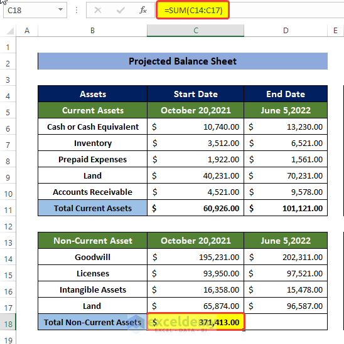Click June 5,2022 in row 5
Image resolution: width=344 pixels, height=344 pixels.
point(286,110)
